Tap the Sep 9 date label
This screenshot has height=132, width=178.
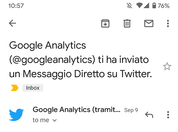tap(131, 110)
